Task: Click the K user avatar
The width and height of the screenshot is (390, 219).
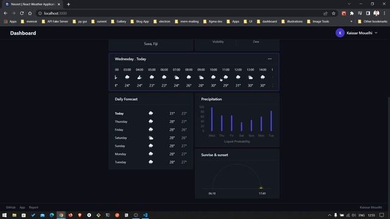Action: point(340,33)
